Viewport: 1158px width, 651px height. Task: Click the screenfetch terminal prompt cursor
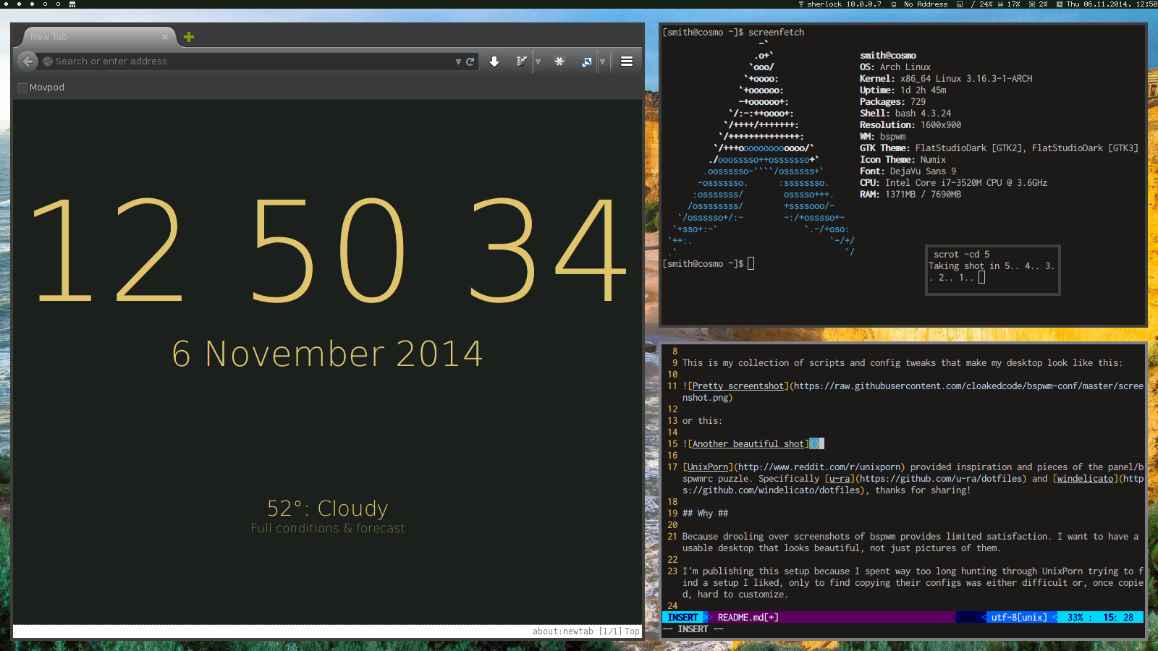click(751, 263)
